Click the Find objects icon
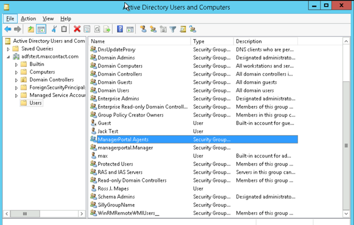 pos(183,29)
